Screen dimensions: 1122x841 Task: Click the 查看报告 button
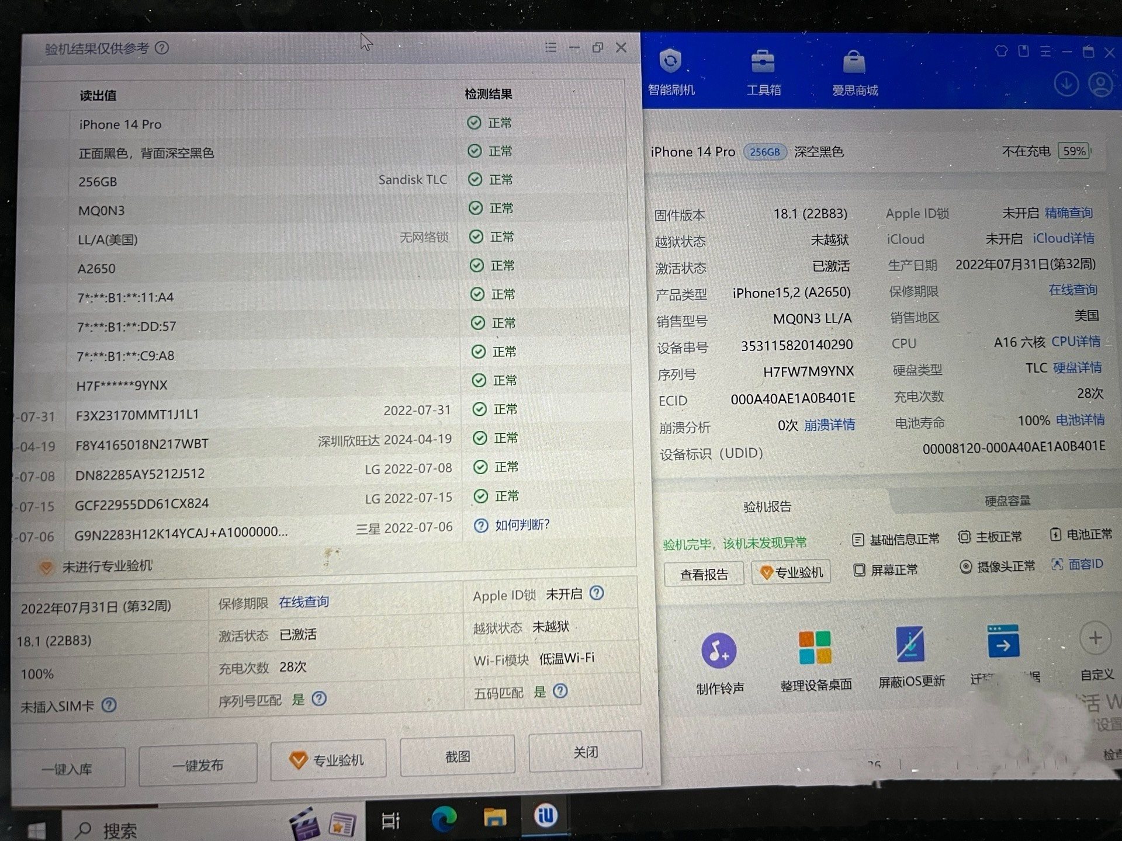click(704, 575)
